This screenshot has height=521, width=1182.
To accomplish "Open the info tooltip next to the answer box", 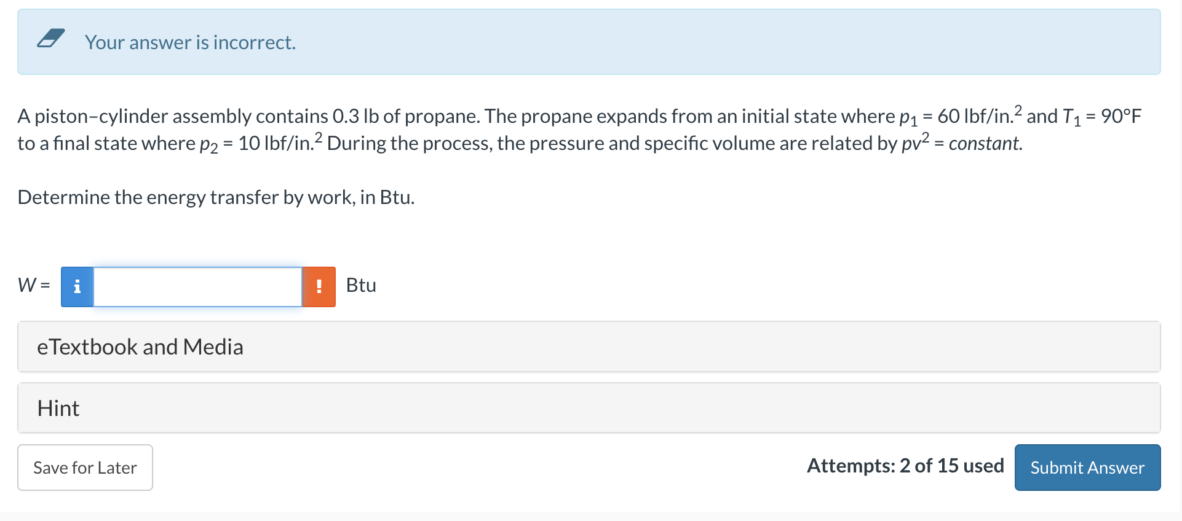I will [x=77, y=286].
